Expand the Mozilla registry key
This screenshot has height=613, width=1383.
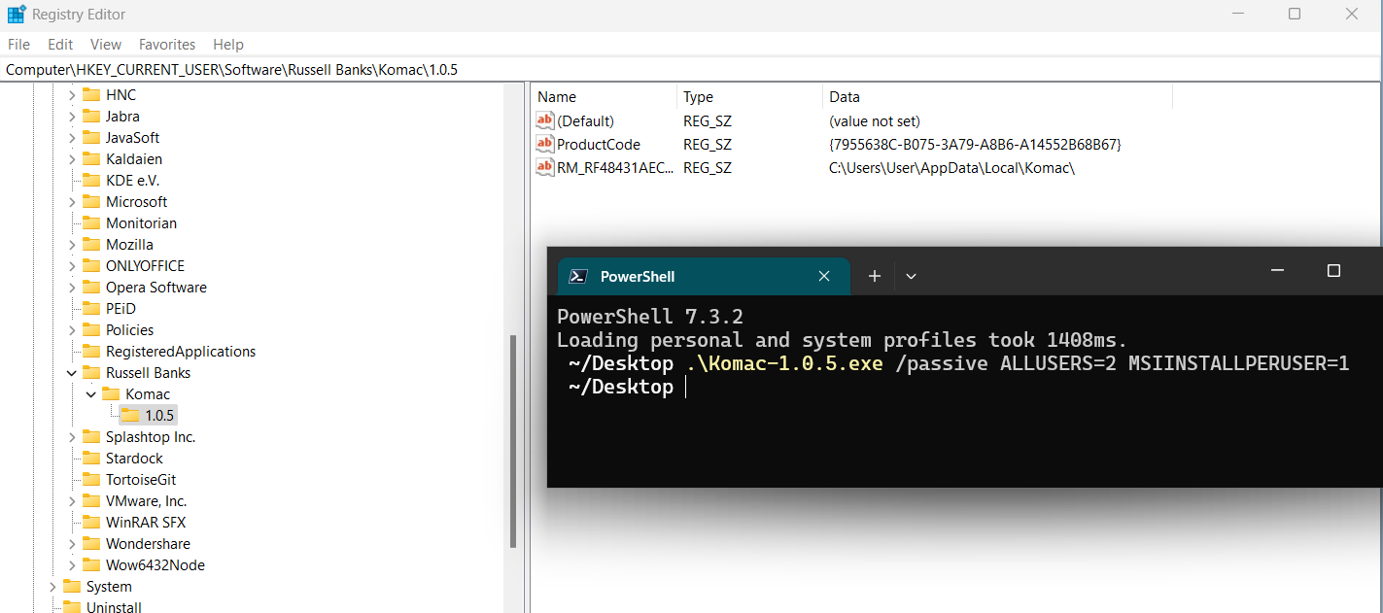coord(72,244)
